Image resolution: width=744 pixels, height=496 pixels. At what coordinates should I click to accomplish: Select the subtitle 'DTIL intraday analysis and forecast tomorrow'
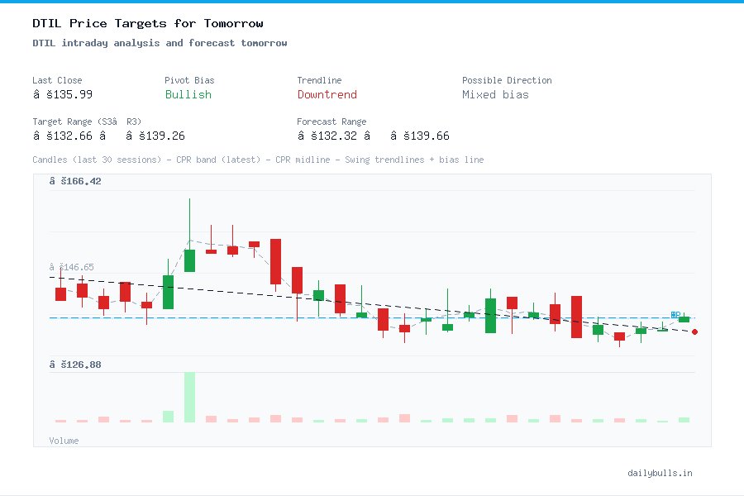pyautogui.click(x=160, y=43)
